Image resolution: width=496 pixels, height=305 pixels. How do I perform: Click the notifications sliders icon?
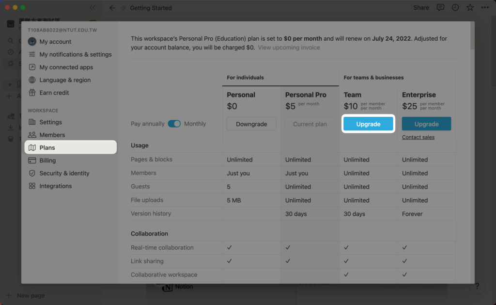point(32,54)
